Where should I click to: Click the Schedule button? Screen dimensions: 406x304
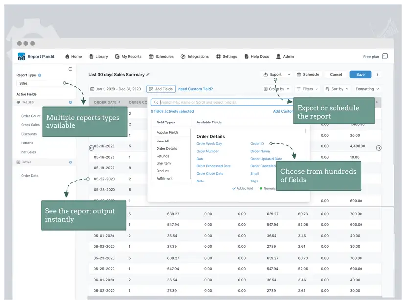click(308, 74)
